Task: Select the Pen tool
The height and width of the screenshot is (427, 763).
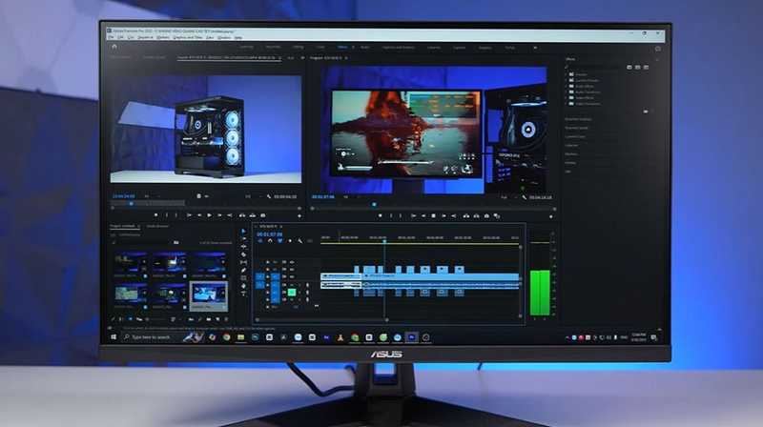Action: pyautogui.click(x=244, y=271)
